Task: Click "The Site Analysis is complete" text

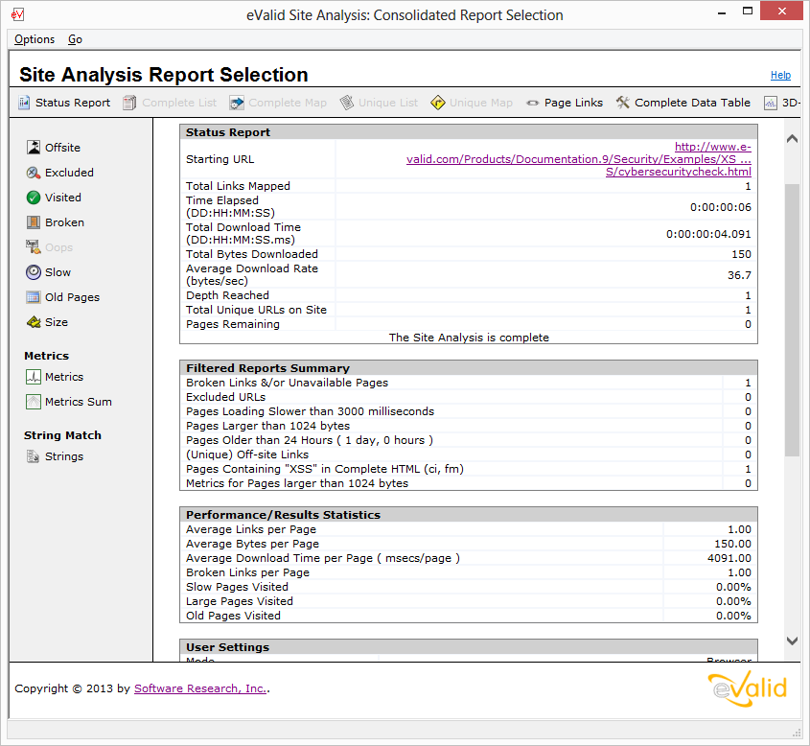Action: [469, 338]
